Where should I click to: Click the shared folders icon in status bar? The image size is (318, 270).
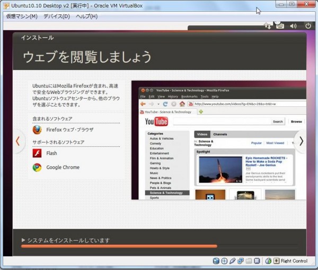coord(249,261)
